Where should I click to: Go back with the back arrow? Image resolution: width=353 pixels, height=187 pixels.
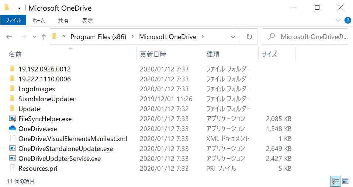9,37
